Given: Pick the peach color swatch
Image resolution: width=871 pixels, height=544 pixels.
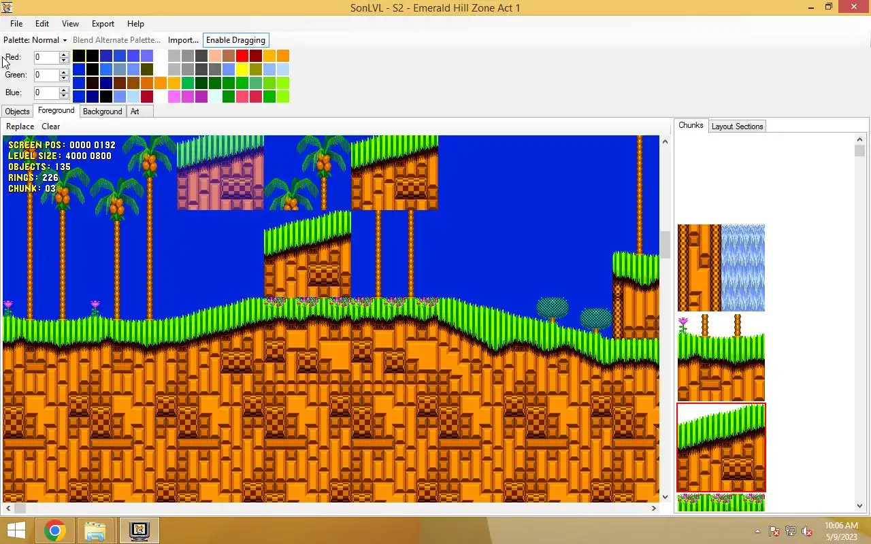Looking at the screenshot, I should (x=215, y=56).
